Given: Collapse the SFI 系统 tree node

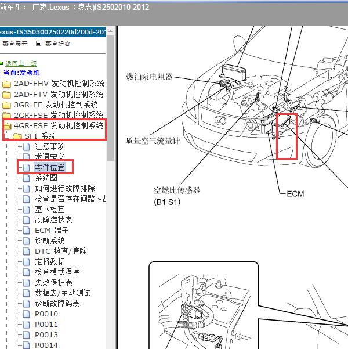Looking at the screenshot, I should [x=7, y=136].
